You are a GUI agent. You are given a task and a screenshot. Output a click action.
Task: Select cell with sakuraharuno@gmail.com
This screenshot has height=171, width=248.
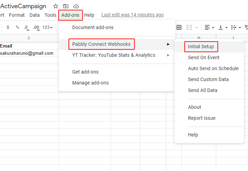coord(29,53)
